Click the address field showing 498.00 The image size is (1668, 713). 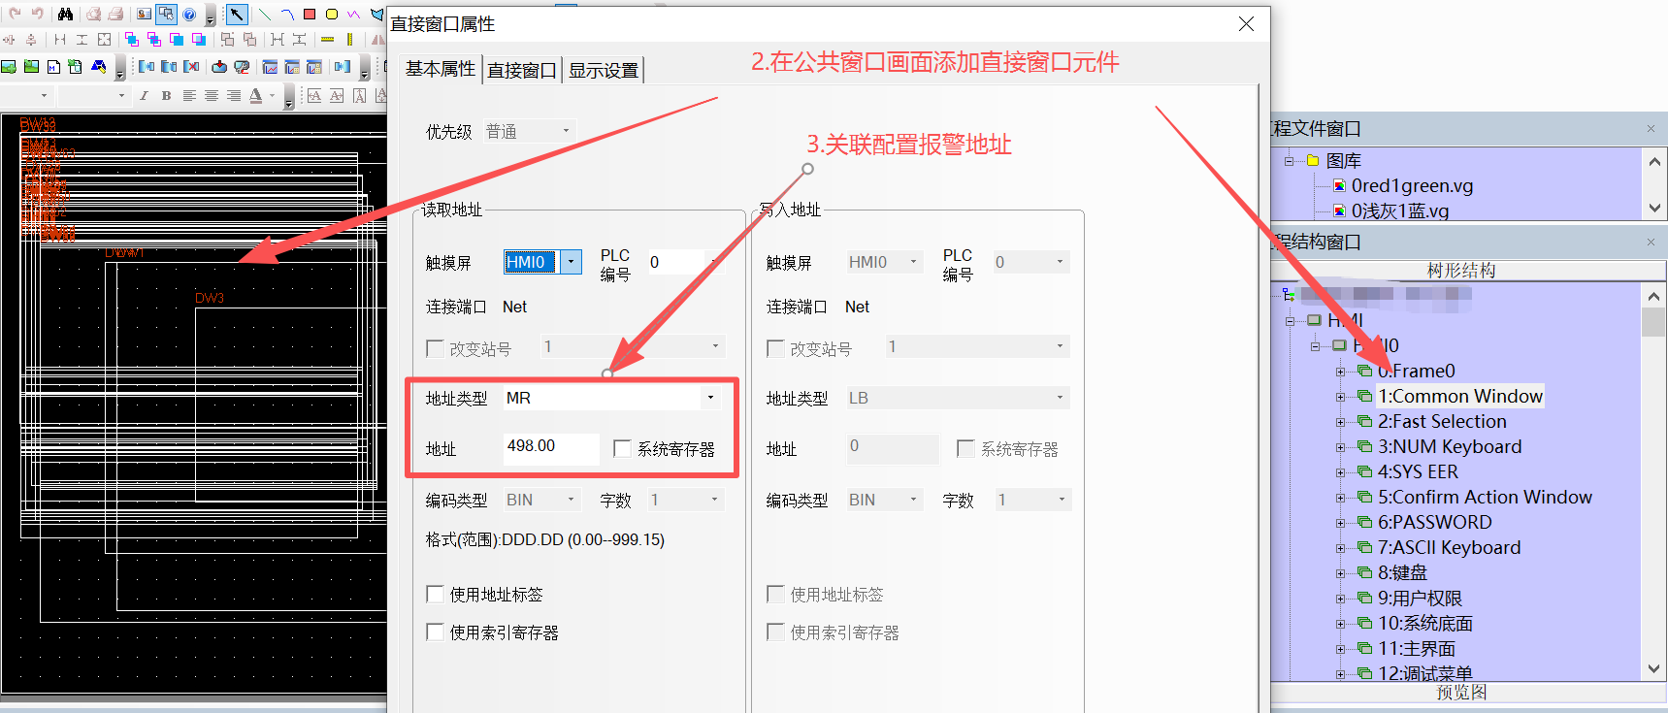[x=549, y=446]
